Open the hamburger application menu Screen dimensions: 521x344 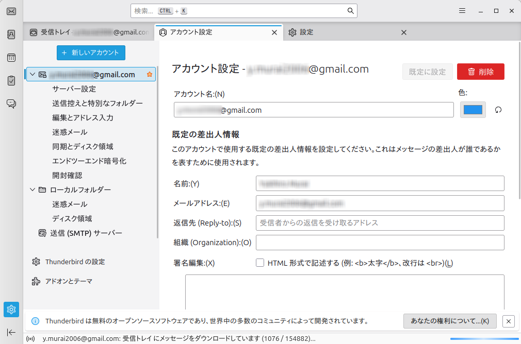(462, 11)
